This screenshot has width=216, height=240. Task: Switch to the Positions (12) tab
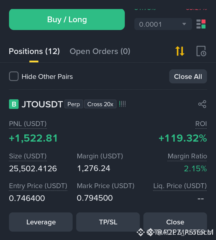(x=34, y=51)
